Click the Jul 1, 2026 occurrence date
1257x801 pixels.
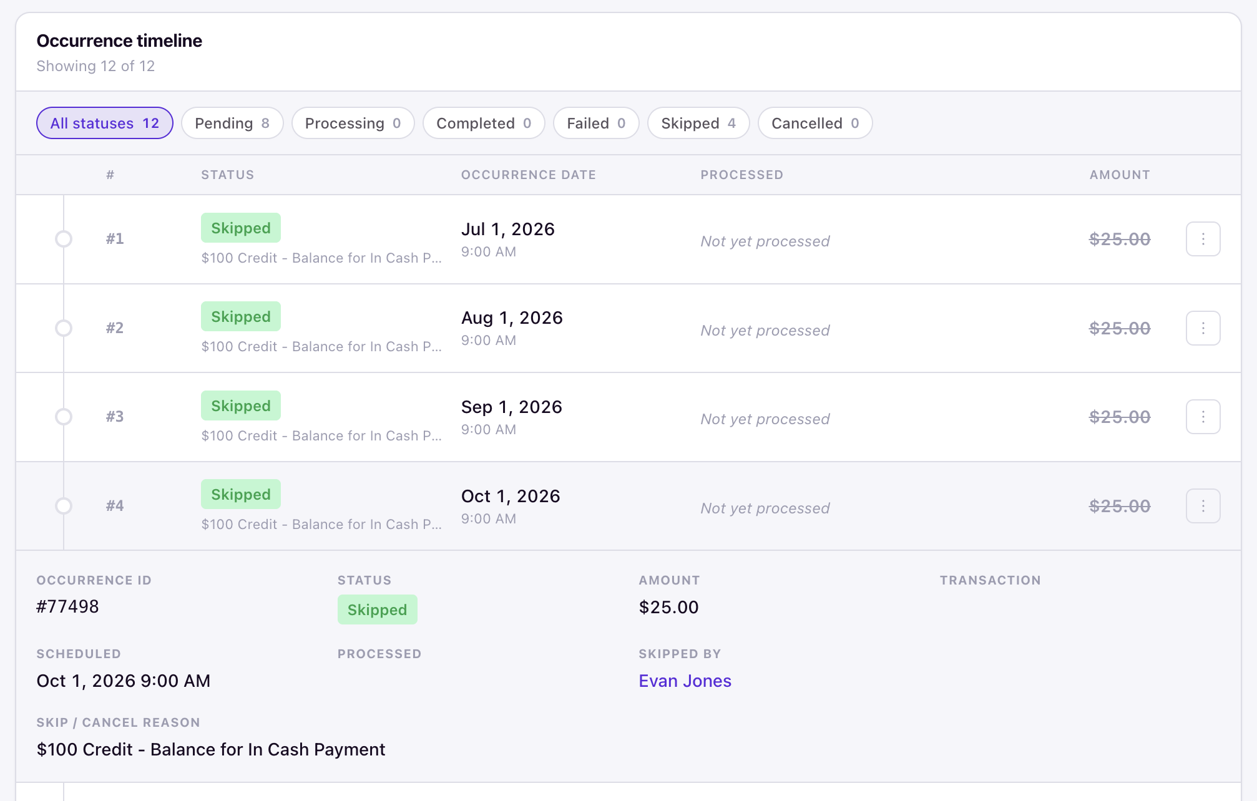(508, 229)
